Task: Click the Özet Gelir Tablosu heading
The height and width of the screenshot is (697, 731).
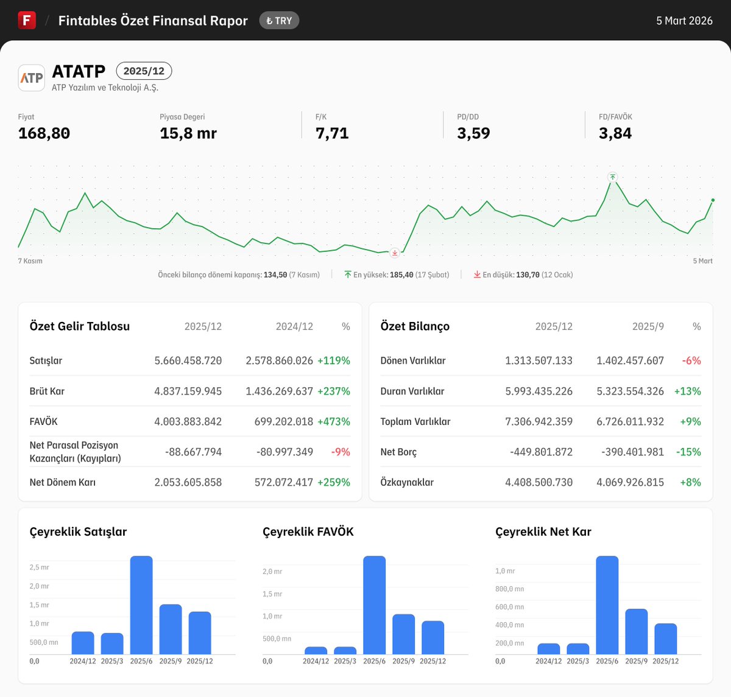Action: pos(80,326)
